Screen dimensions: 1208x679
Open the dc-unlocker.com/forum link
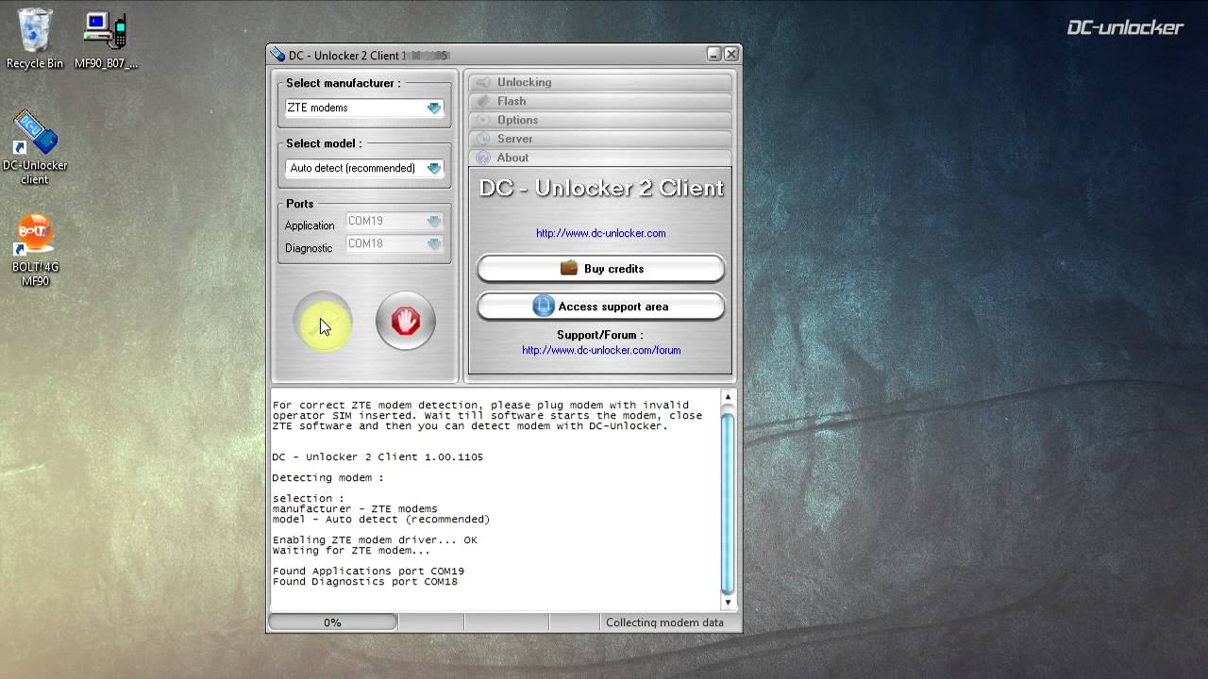(x=601, y=350)
